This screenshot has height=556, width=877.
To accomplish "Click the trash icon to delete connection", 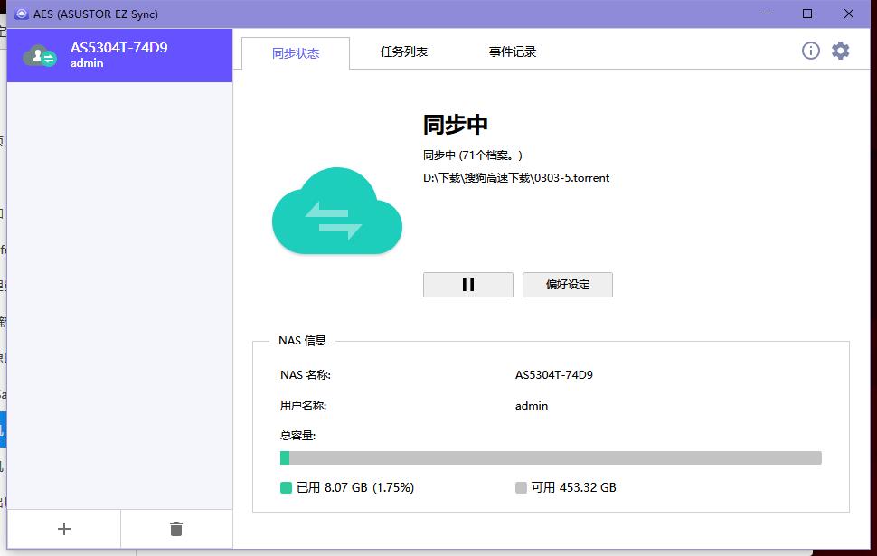I will coord(176,529).
